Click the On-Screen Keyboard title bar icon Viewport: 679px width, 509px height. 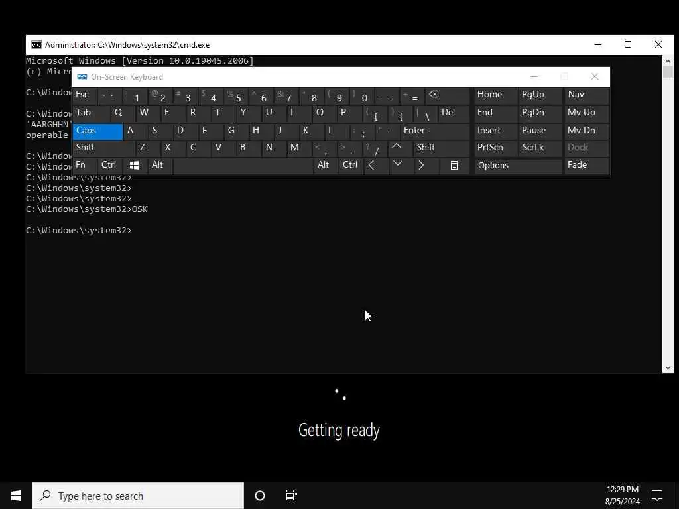point(82,77)
